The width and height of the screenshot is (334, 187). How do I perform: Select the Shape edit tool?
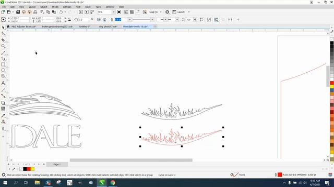point(3,33)
